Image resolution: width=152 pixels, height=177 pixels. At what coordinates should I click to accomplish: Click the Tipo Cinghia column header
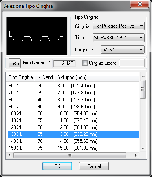(x=20, y=77)
